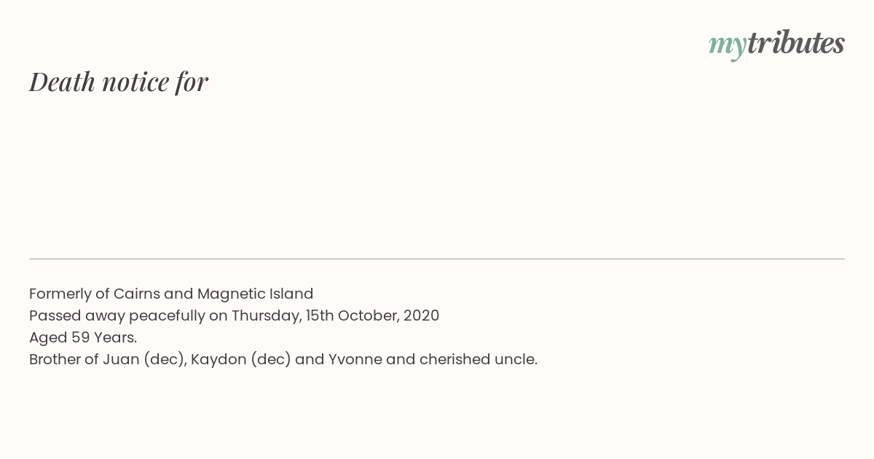Click "Brother of" at line start
Screen dimensions: 874x459
(x=64, y=359)
